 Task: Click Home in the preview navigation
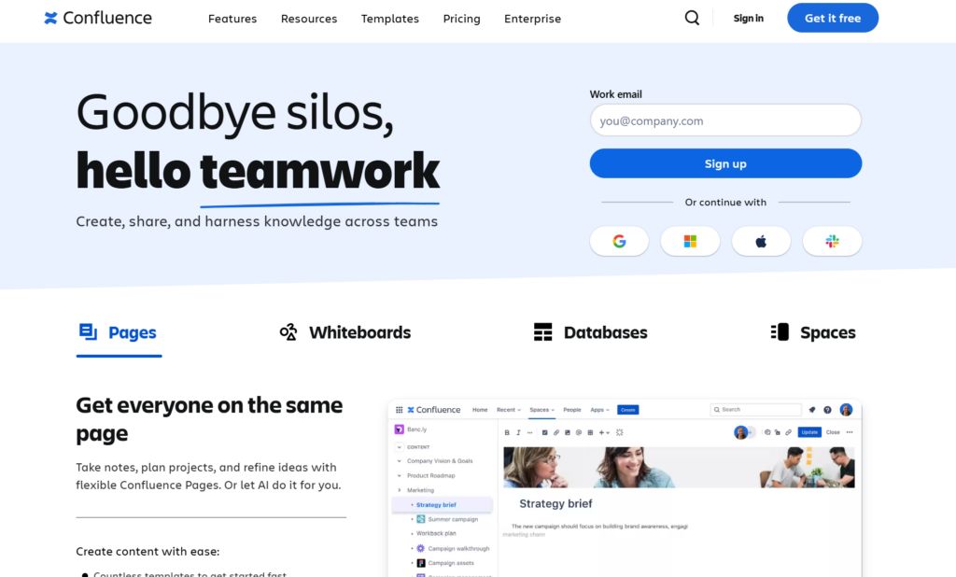pyautogui.click(x=480, y=410)
